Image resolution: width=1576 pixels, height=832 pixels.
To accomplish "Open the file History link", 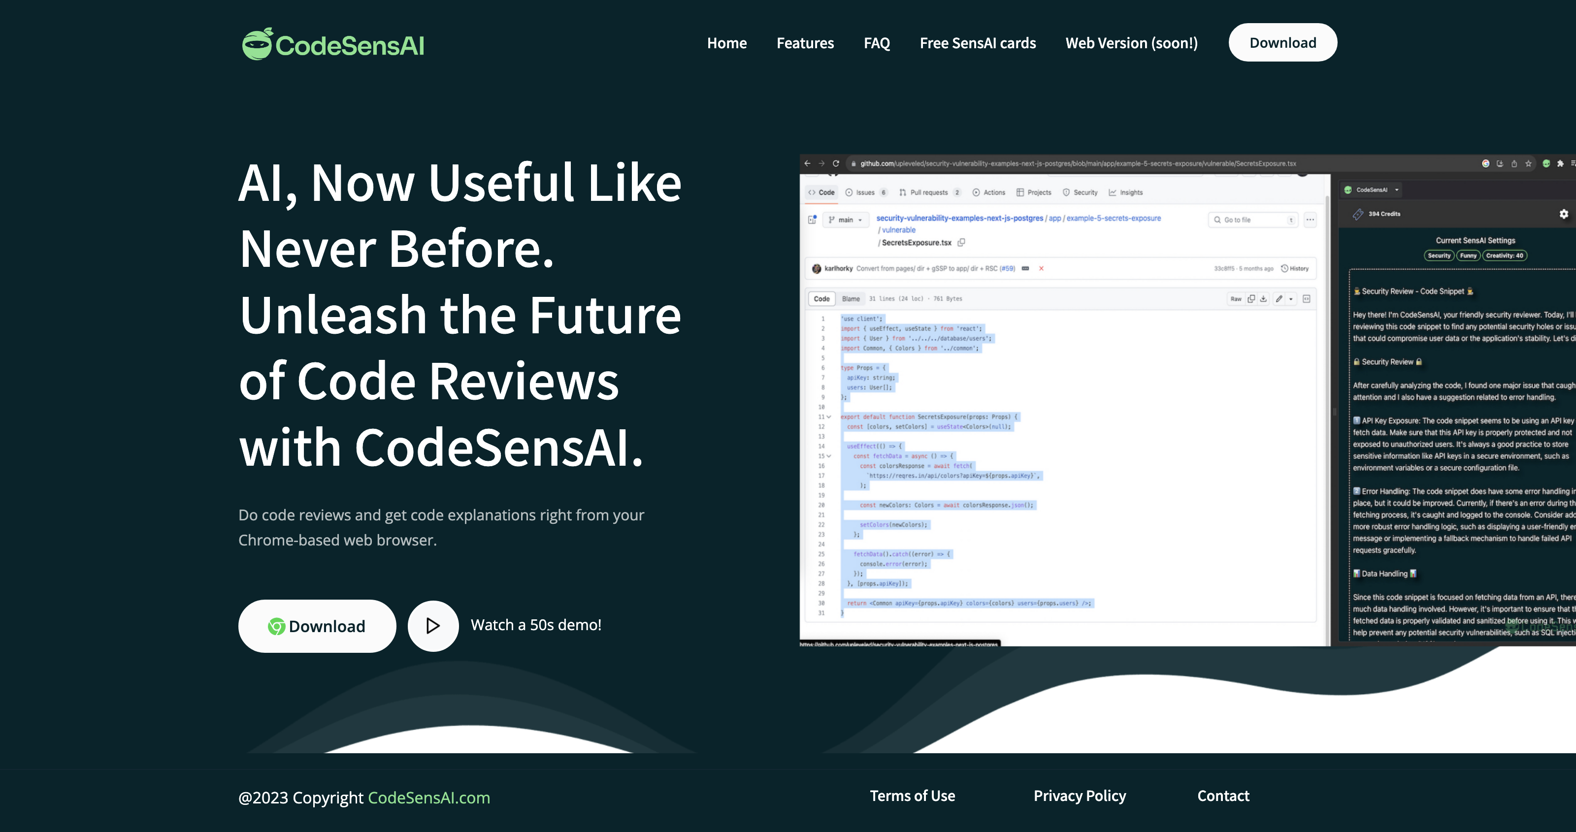I will [x=1295, y=269].
